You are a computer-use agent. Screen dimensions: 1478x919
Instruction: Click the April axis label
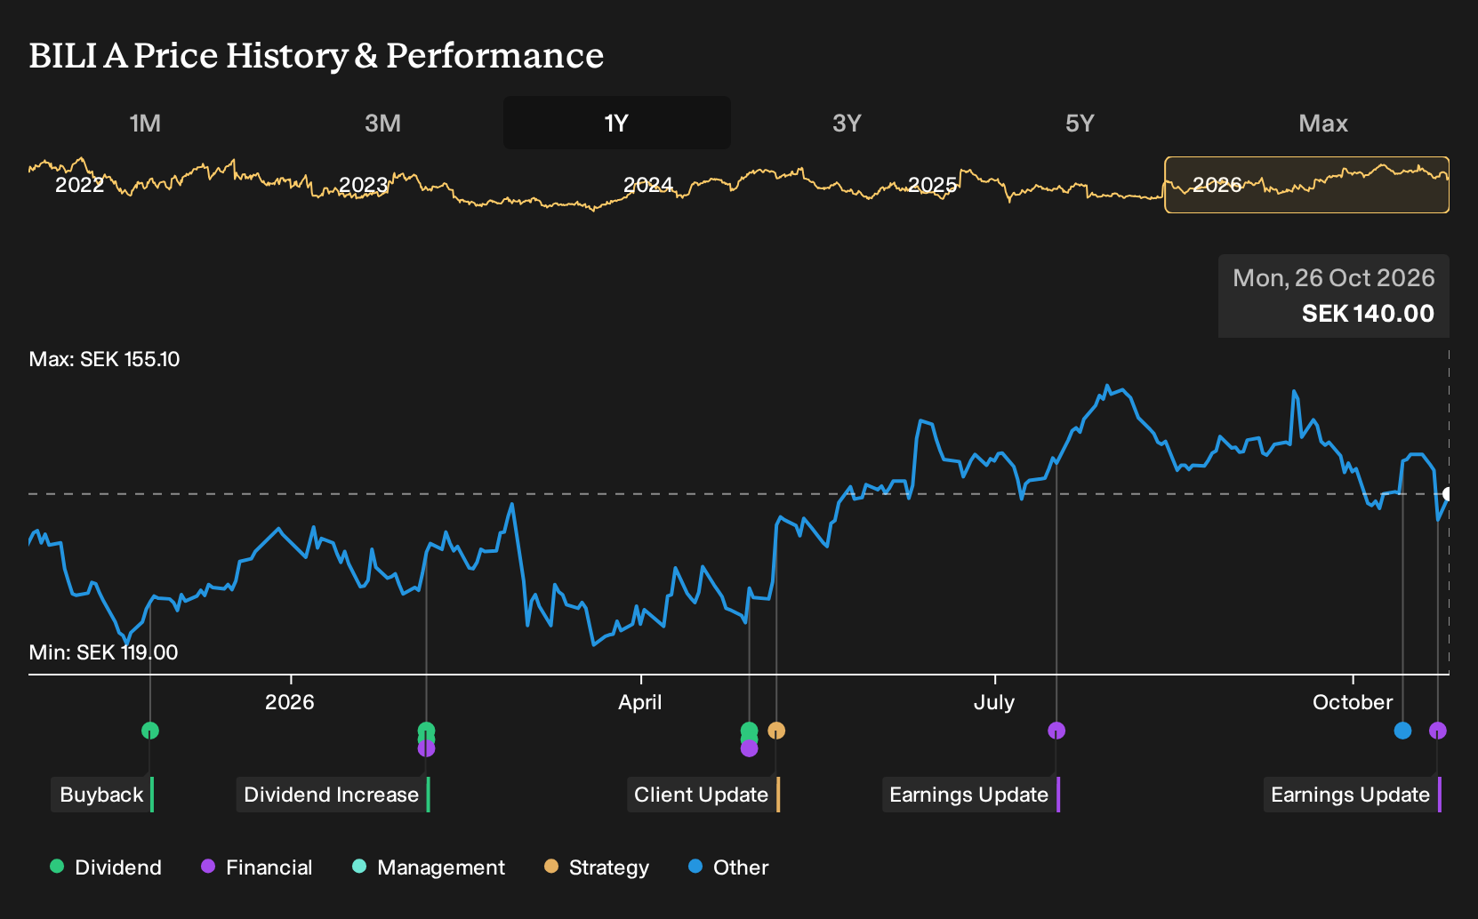coord(640,702)
